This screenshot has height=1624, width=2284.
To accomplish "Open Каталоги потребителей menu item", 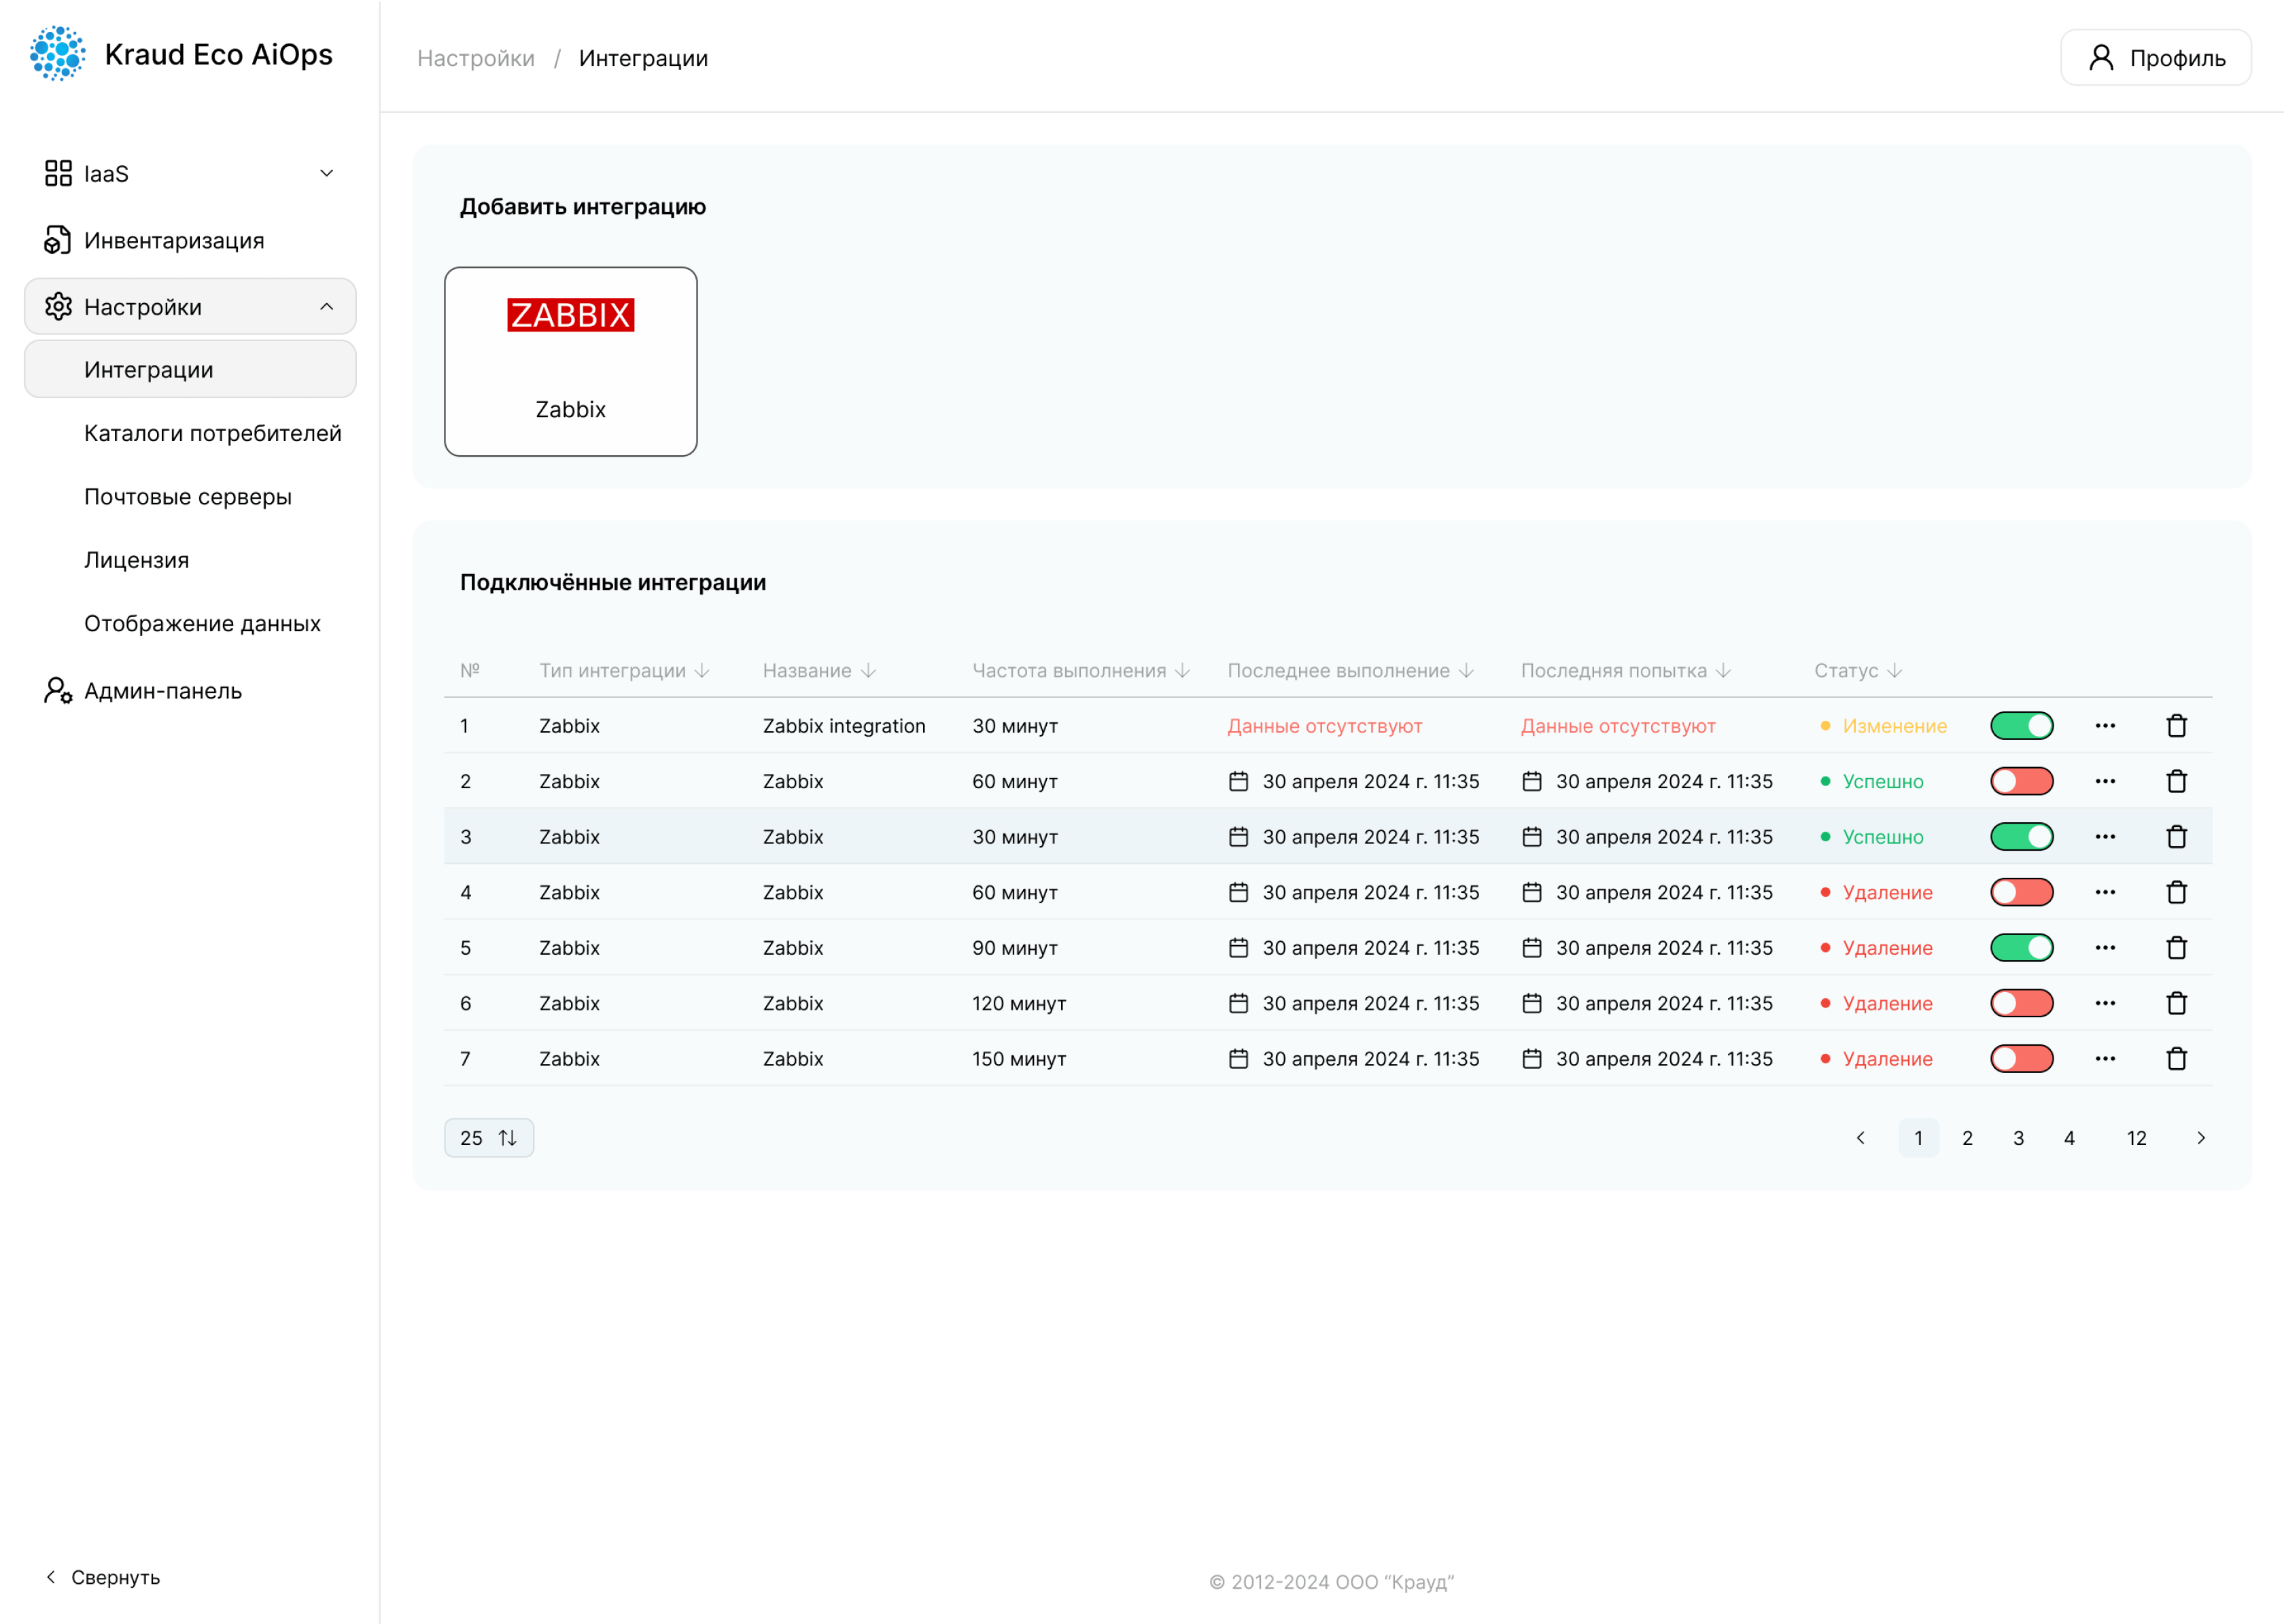I will click(x=212, y=433).
